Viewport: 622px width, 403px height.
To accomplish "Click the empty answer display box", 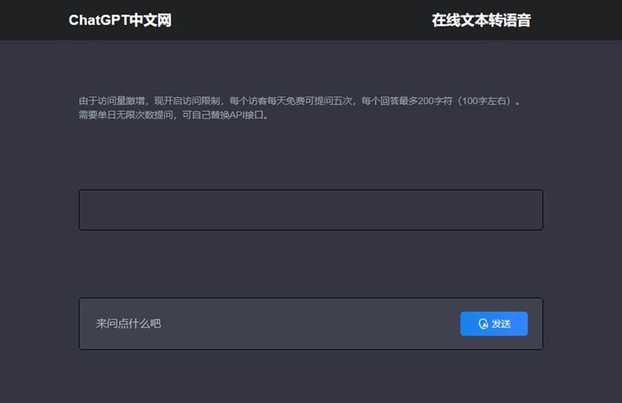I will (x=311, y=210).
